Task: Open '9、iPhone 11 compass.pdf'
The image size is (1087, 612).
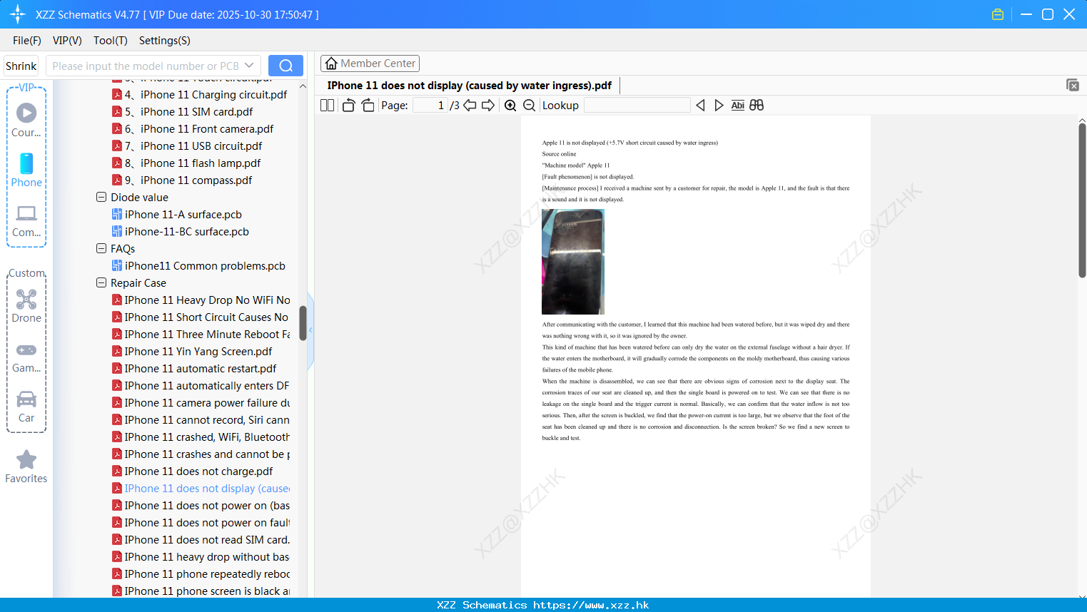Action: click(x=182, y=180)
